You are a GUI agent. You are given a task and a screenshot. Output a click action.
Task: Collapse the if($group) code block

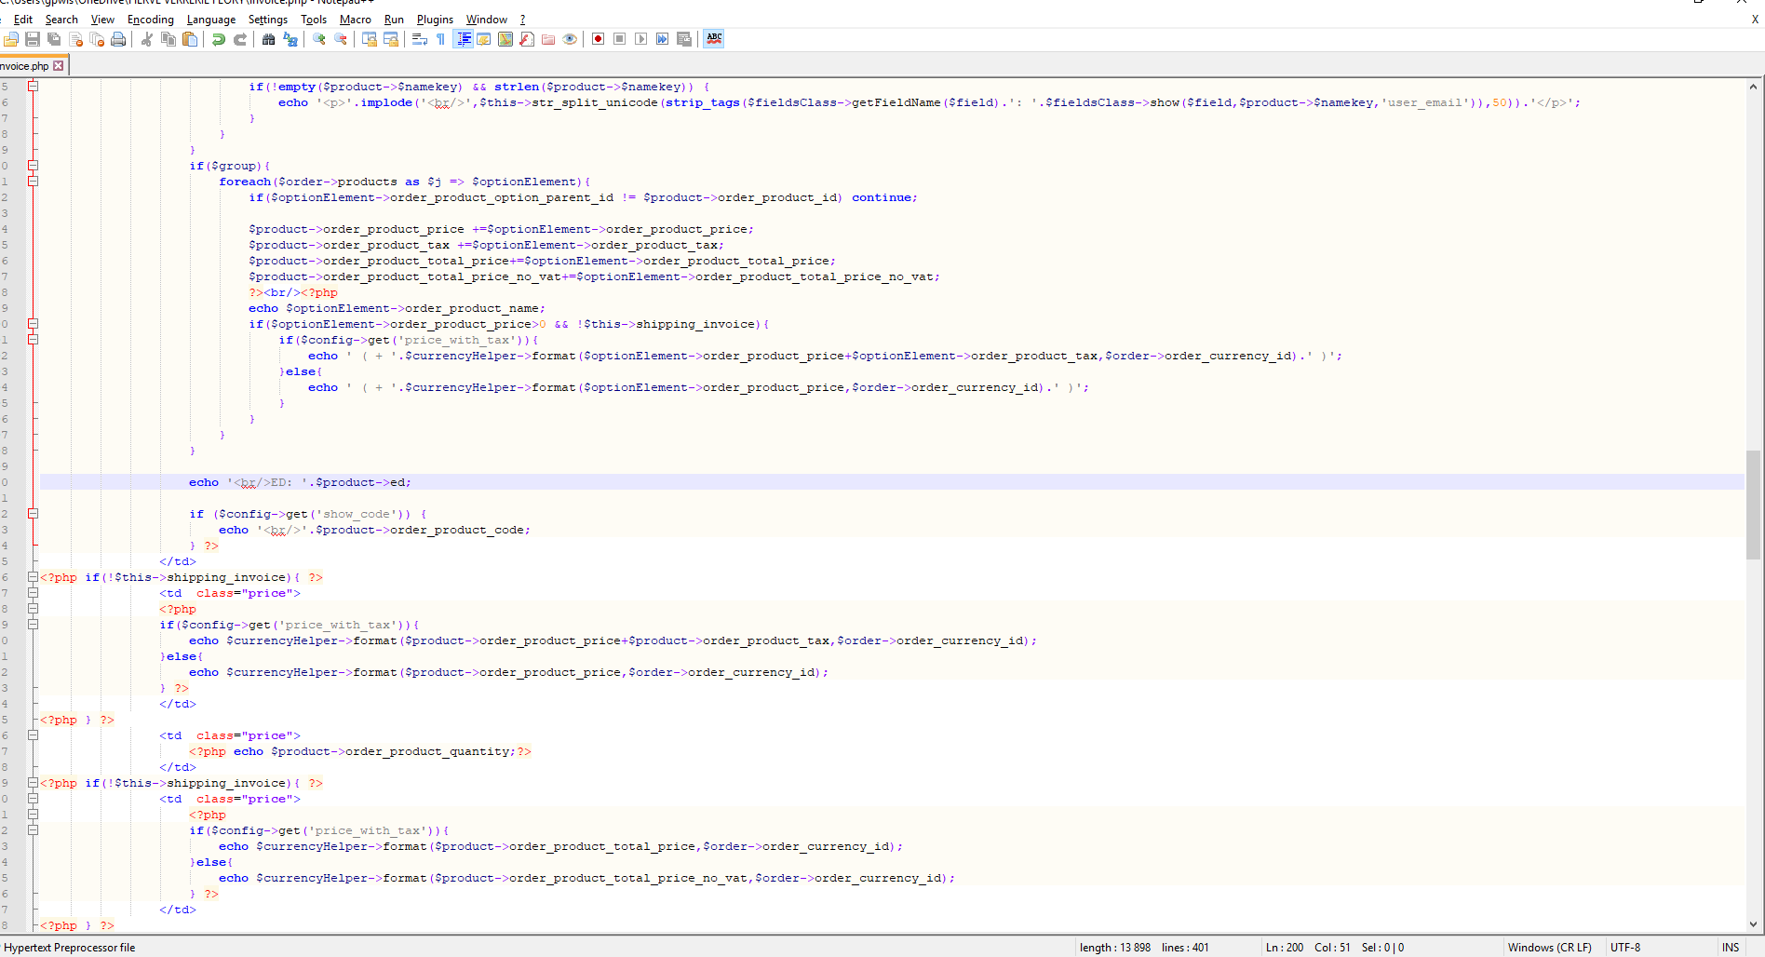(33, 166)
